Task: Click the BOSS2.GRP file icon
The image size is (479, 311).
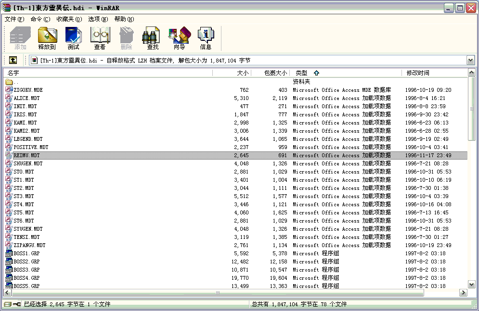Action: click(9, 261)
